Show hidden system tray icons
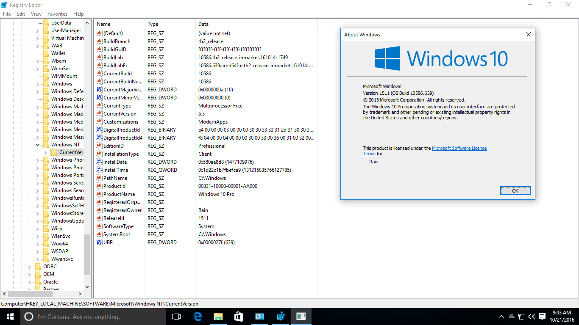Viewport: 579px width, 325px height. click(x=501, y=316)
